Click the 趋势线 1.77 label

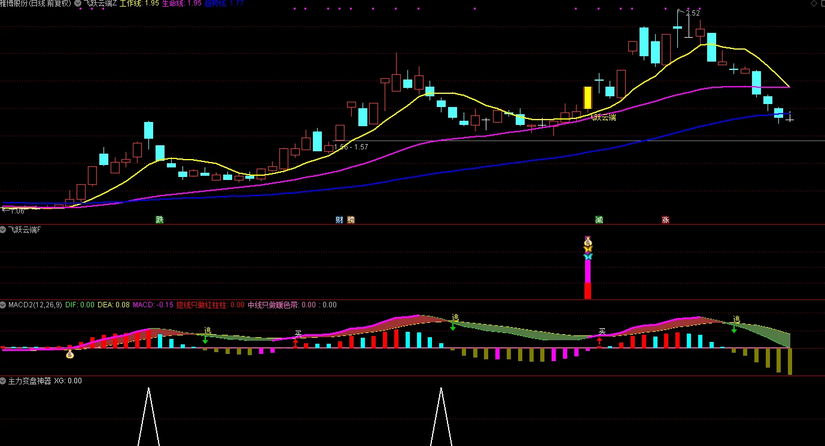click(x=224, y=4)
